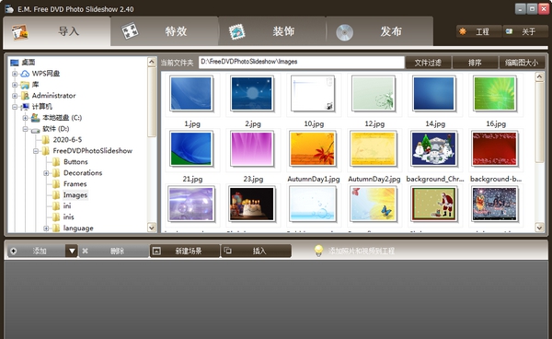
Task: Open the 添加 dropdown arrow
Action: (x=72, y=251)
